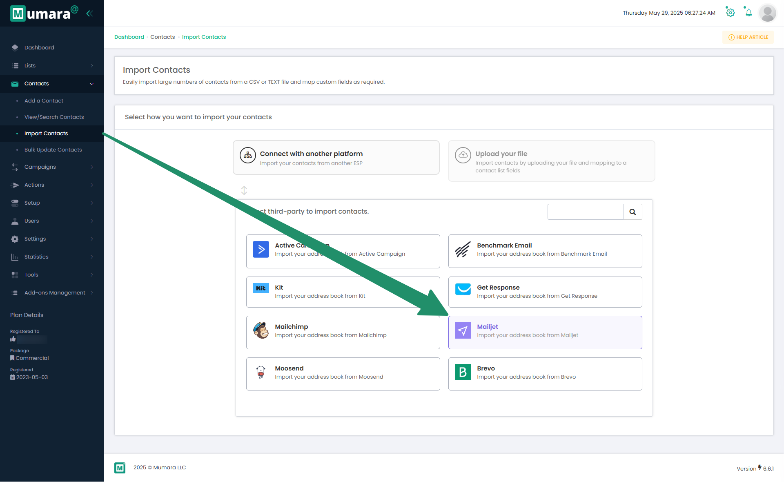This screenshot has height=482, width=784.
Task: Click 2025 © Mumara LLC footer text
Action: 160,467
